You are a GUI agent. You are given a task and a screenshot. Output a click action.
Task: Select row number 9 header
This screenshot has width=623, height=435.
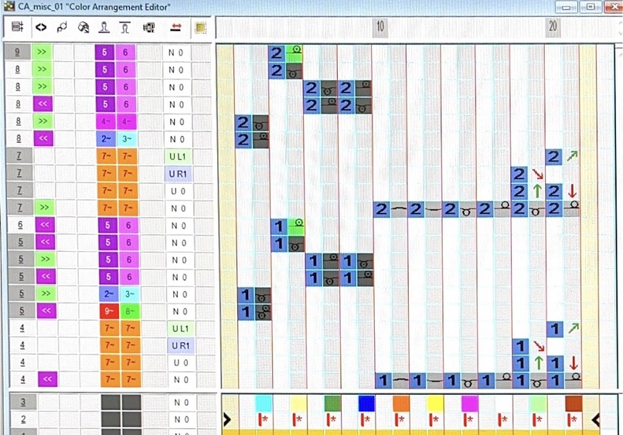17,52
